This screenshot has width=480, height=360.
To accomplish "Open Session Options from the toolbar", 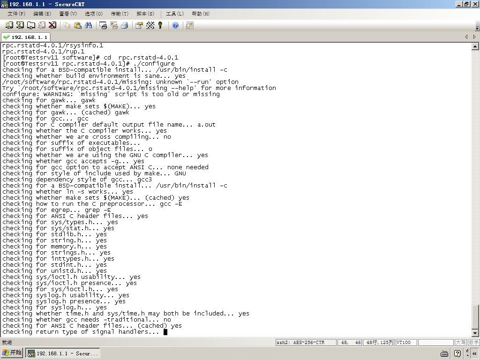I will tap(139, 25).
